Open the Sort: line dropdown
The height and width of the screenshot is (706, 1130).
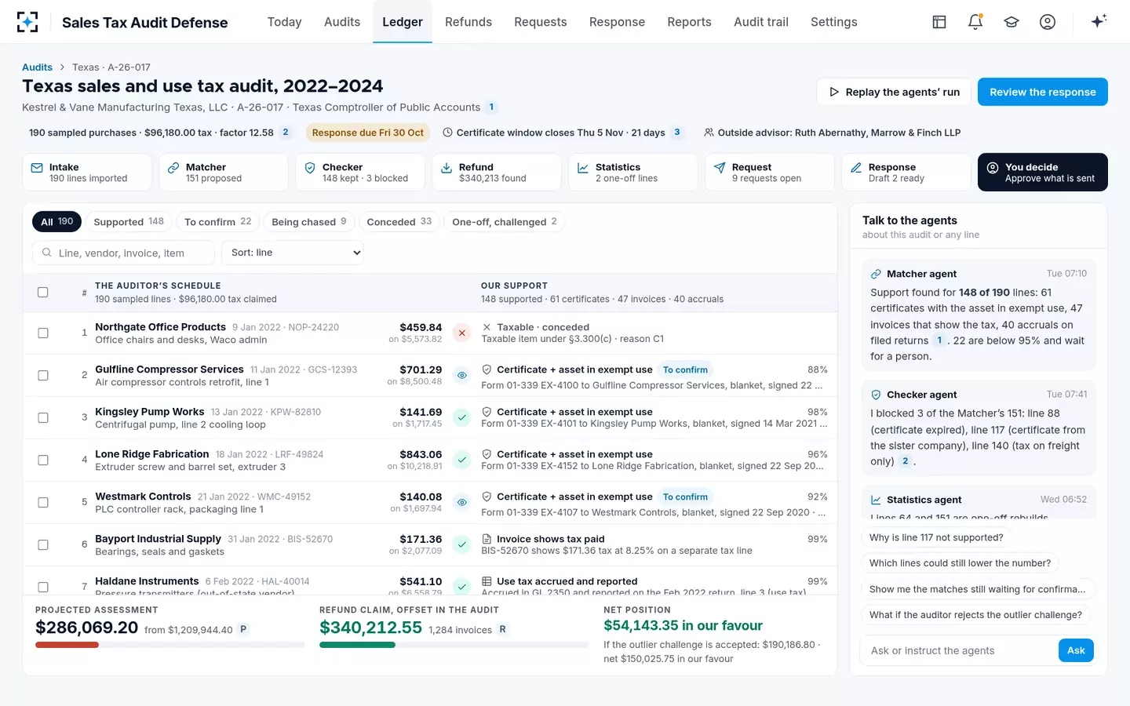point(293,253)
